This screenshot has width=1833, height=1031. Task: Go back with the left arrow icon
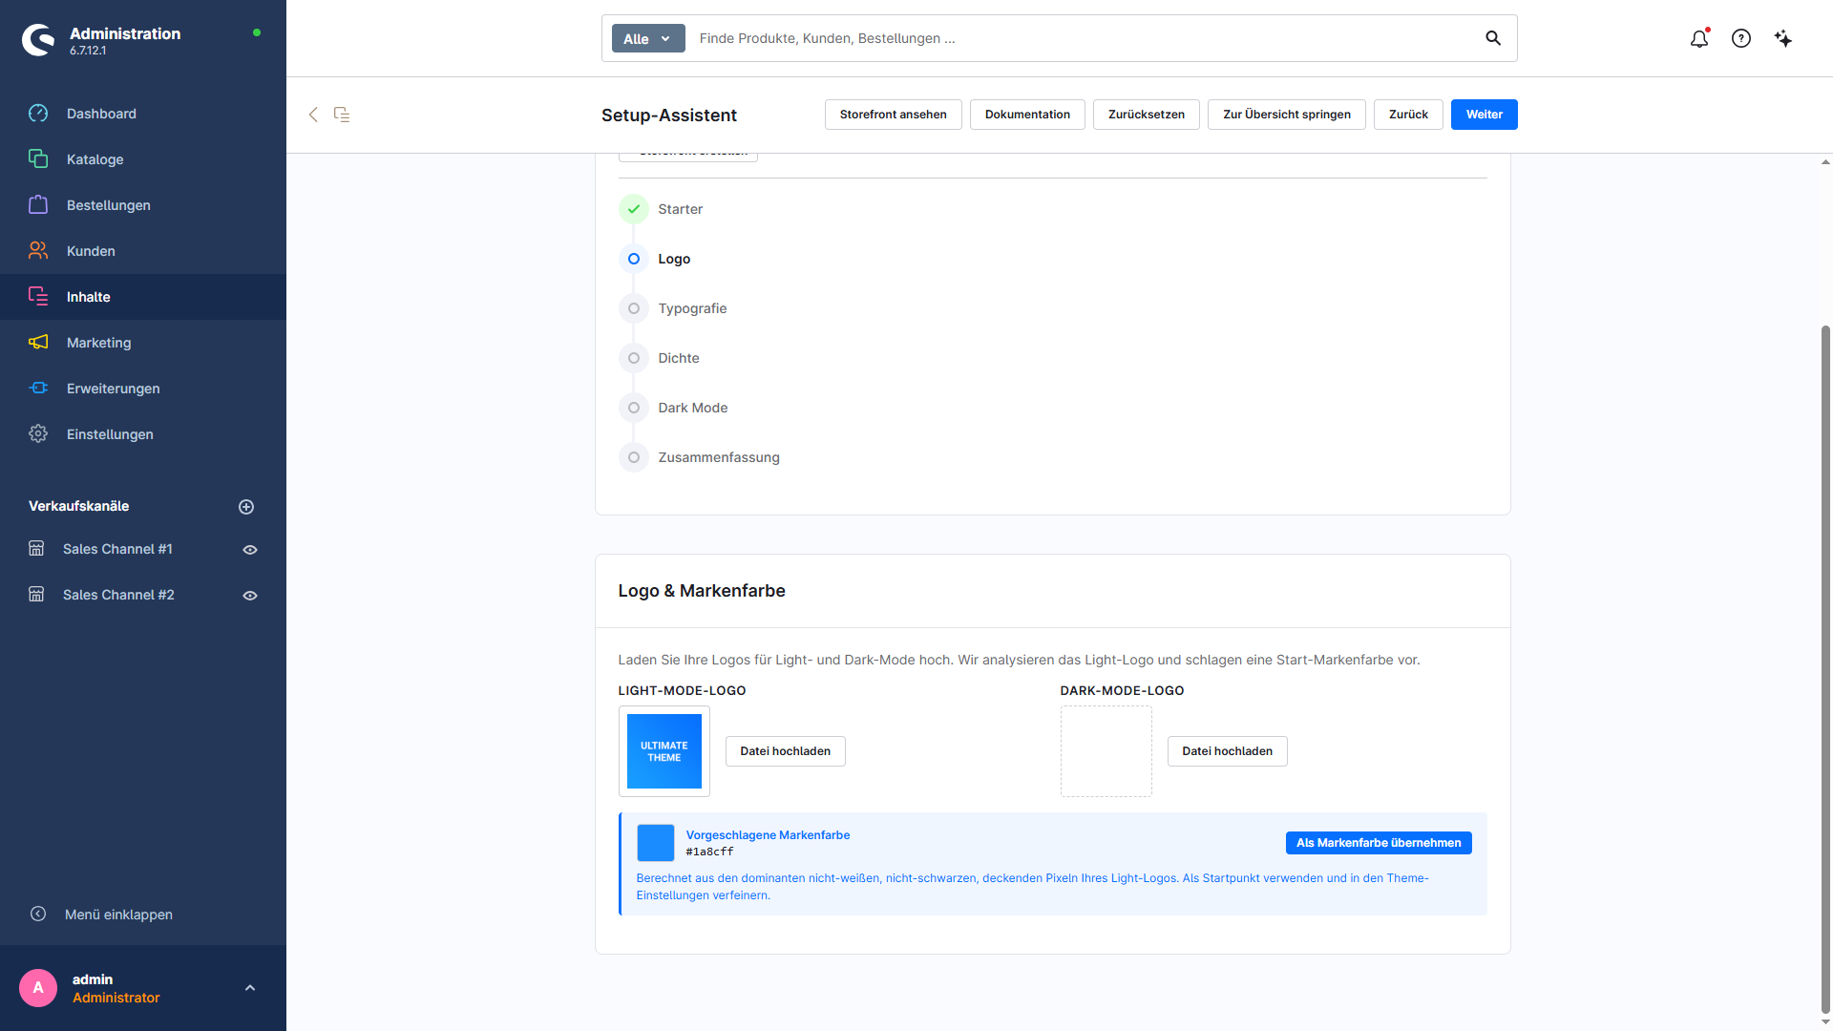(313, 115)
